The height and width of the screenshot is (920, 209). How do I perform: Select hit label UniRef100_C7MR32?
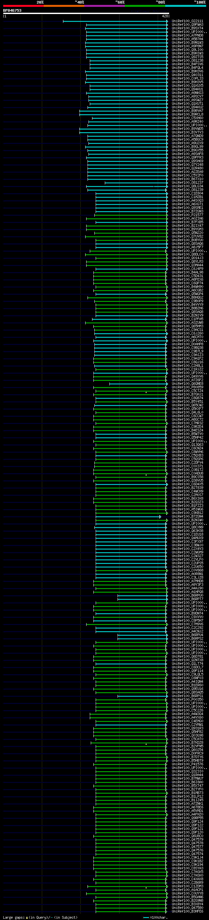[187, 423]
